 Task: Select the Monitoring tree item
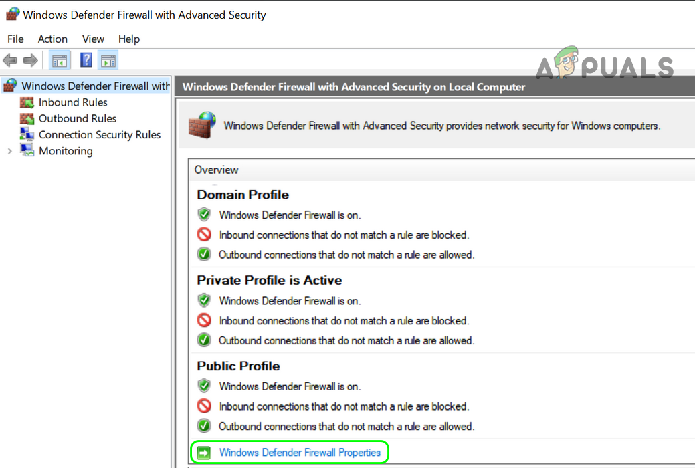coord(66,151)
